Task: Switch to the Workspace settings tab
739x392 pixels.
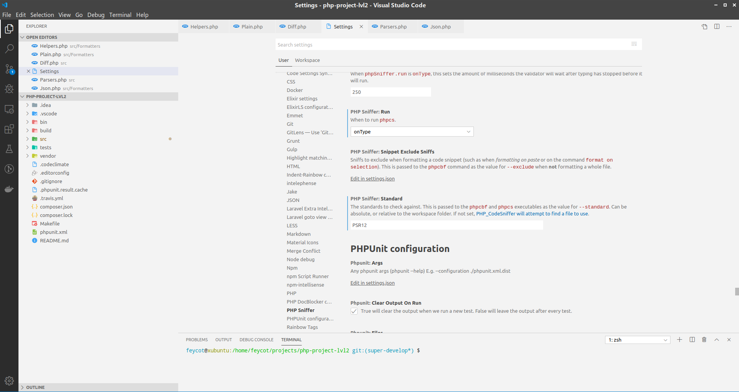Action: pos(307,60)
